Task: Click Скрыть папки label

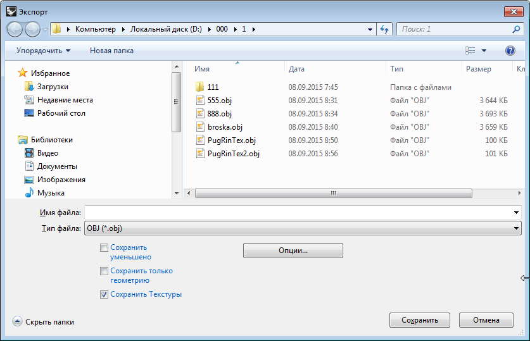Action: point(49,322)
